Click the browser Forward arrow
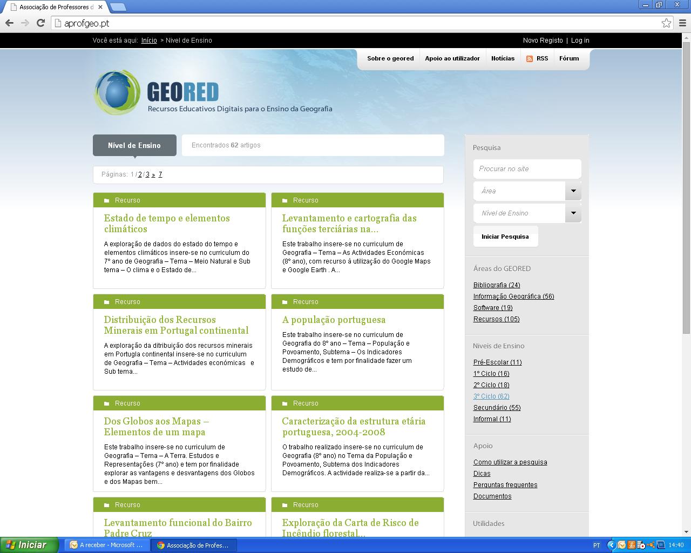Image resolution: width=691 pixels, height=553 pixels. 25,23
